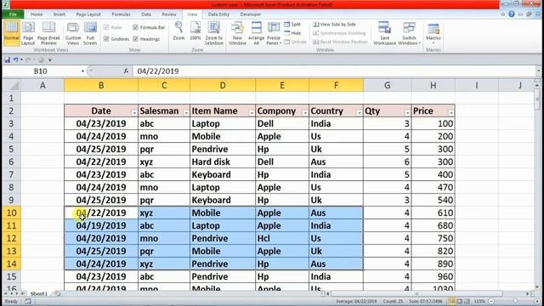Open the Company filter dropdown
Image resolution: width=544 pixels, height=306 pixels.
[305, 112]
